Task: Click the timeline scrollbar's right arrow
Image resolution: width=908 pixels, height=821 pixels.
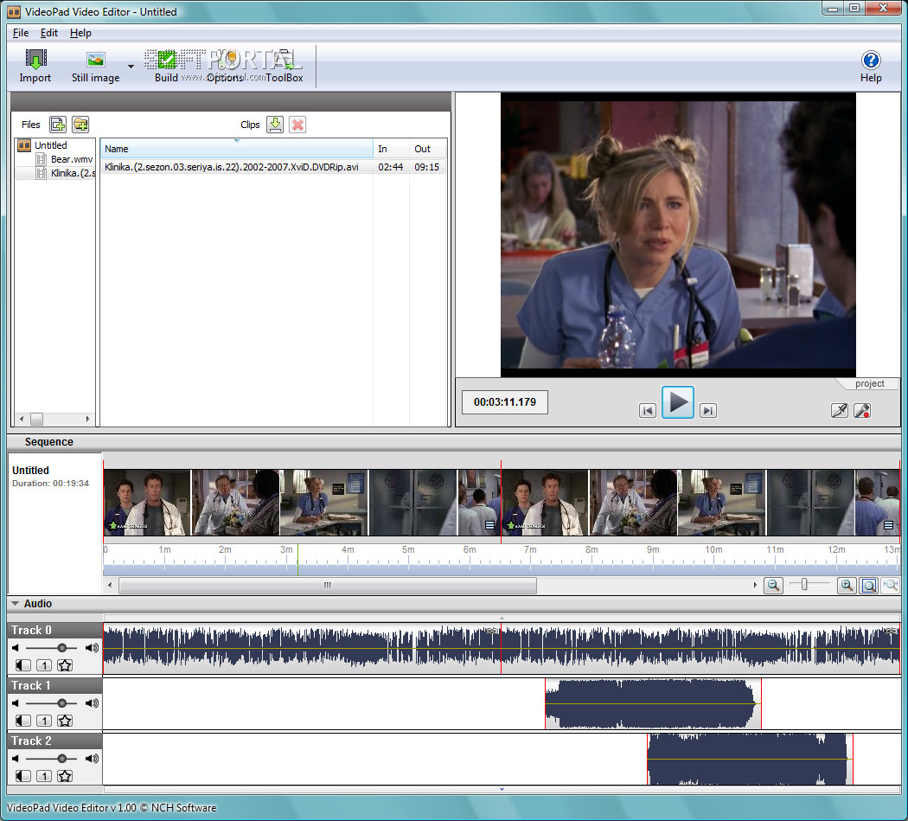Action: click(755, 585)
